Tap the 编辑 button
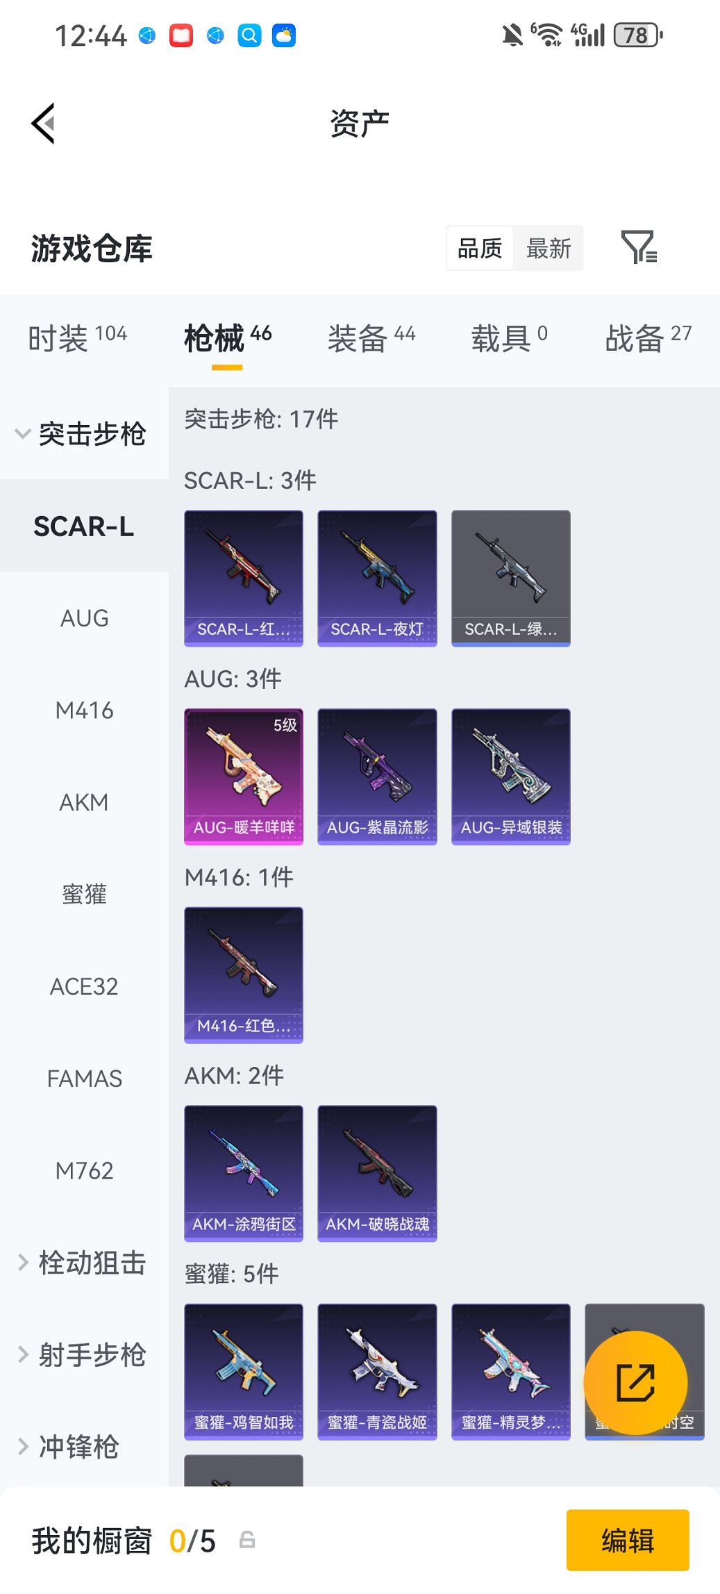Image resolution: width=720 pixels, height=1594 pixels. [628, 1541]
